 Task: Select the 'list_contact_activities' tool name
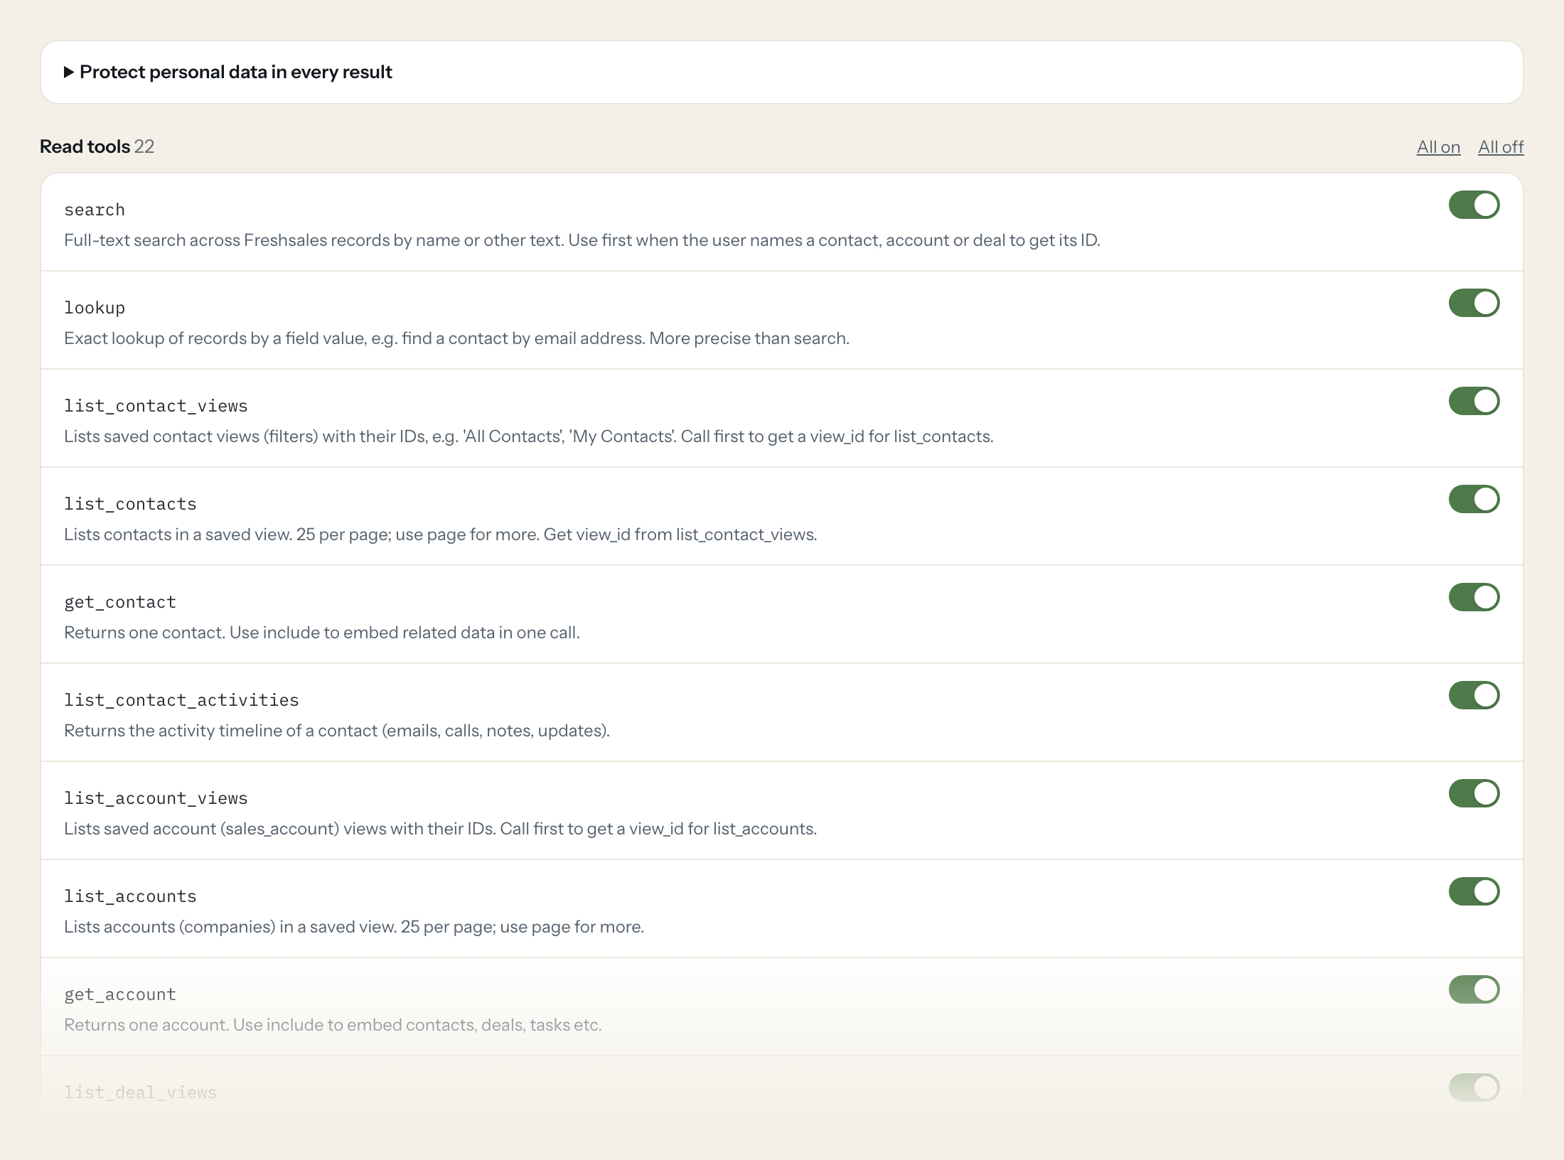[x=181, y=700]
